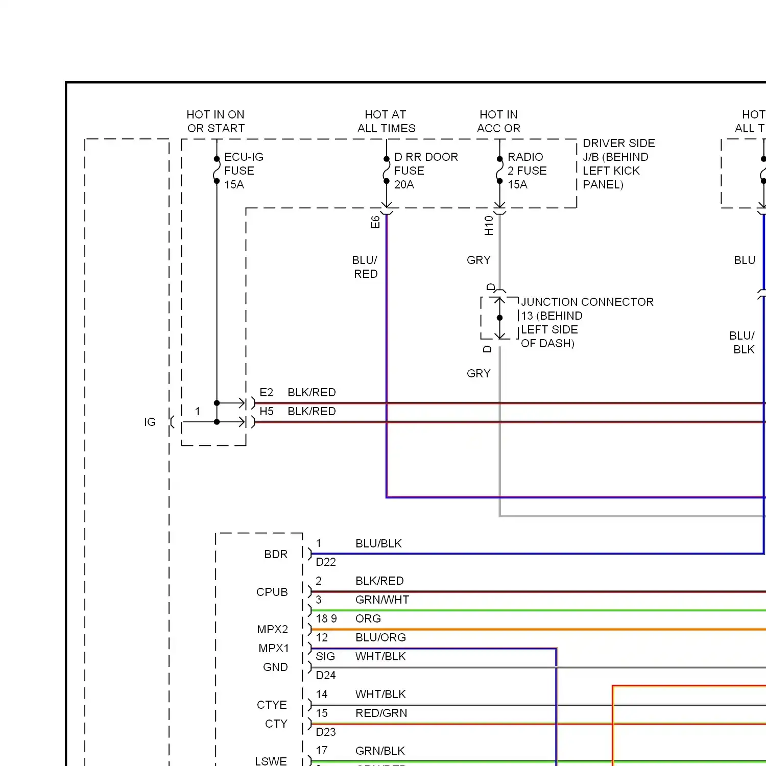Image resolution: width=766 pixels, height=766 pixels.
Task: Select the 'GND' pin name
Action: click(x=275, y=667)
